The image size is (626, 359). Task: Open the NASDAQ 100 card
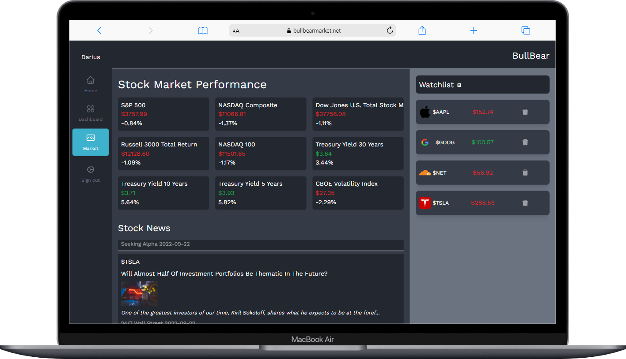(x=261, y=153)
